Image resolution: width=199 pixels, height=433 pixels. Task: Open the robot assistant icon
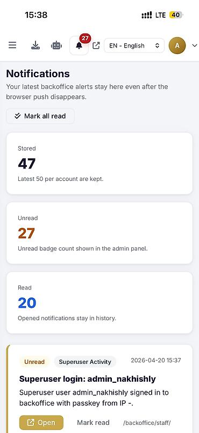coord(56,45)
